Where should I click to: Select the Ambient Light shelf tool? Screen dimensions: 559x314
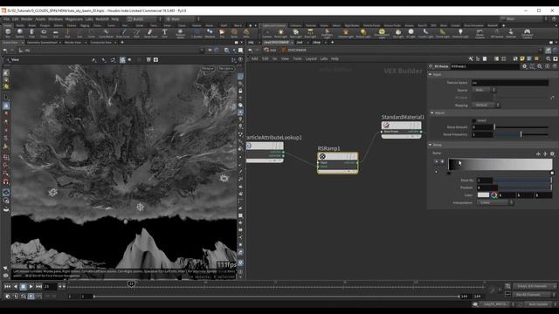pyautogui.click(x=460, y=33)
